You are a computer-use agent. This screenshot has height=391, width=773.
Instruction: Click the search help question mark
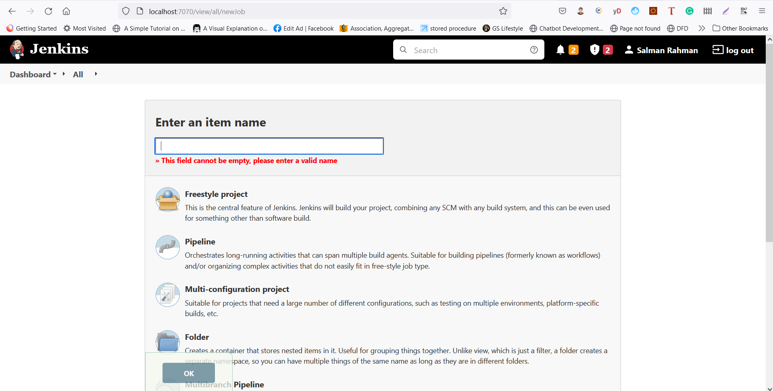[534, 50]
